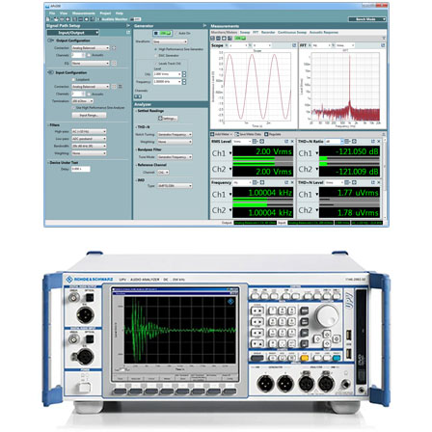Pop out the FFT graph panel
Screen dimensions: 432x432
383,45
